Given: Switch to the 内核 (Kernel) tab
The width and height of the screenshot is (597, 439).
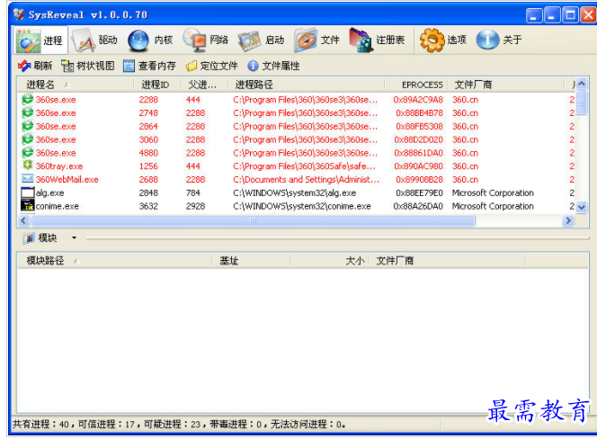Looking at the screenshot, I should [150, 40].
